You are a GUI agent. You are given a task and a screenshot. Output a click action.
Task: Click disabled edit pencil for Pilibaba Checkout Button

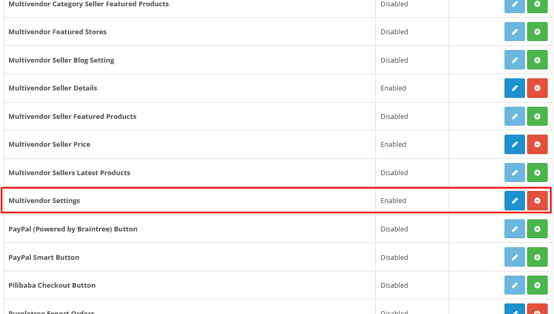click(x=515, y=285)
